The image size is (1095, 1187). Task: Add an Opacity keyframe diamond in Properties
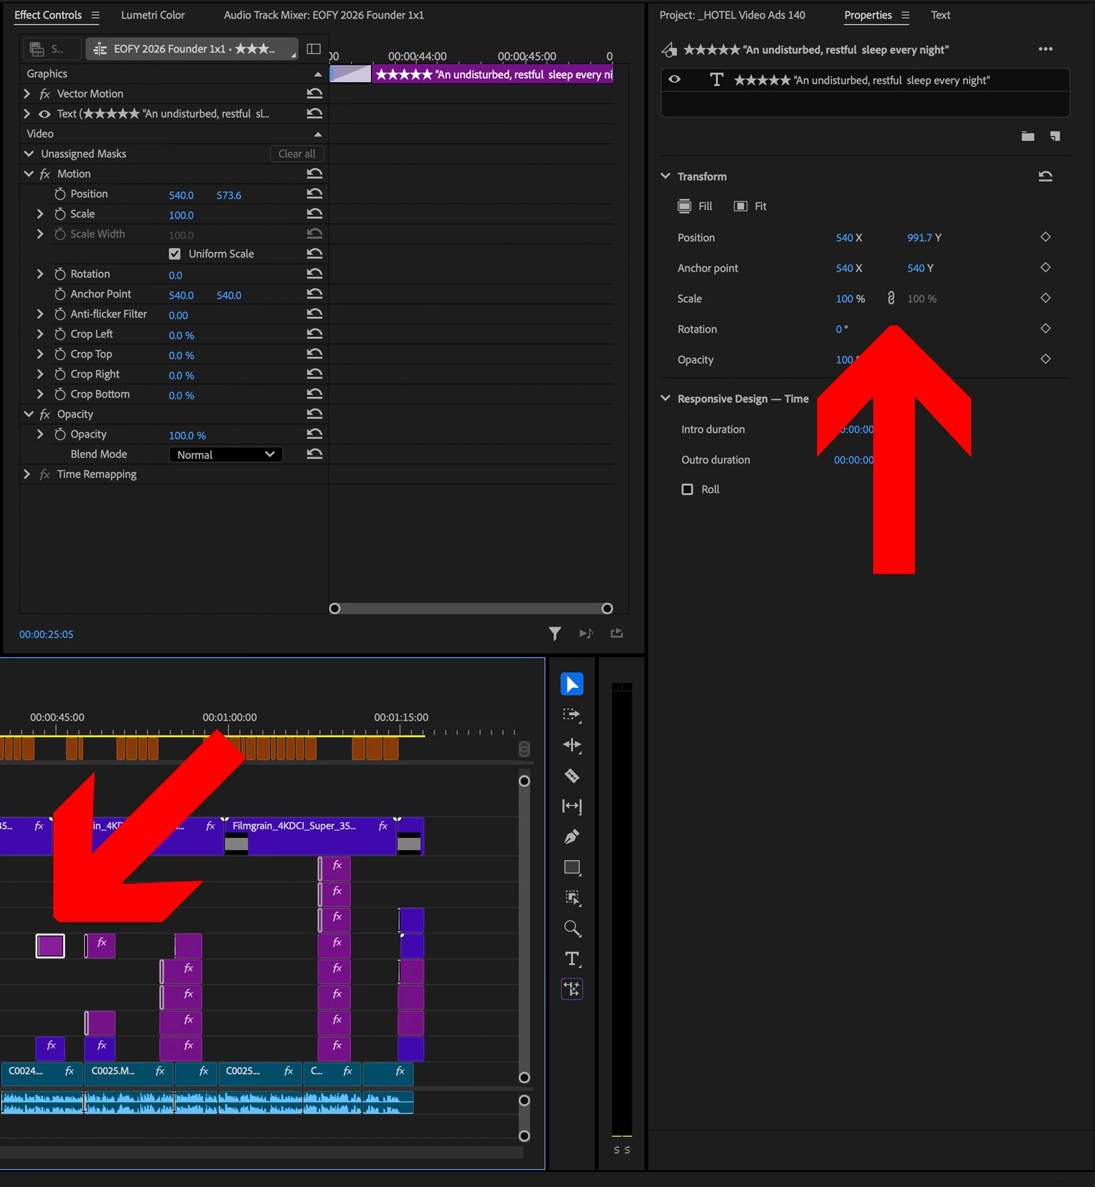[1045, 359]
